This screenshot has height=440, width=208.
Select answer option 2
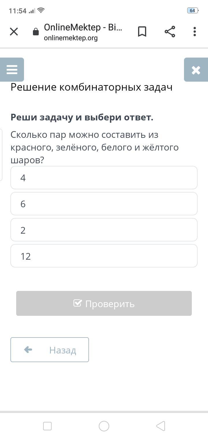[x=104, y=230]
